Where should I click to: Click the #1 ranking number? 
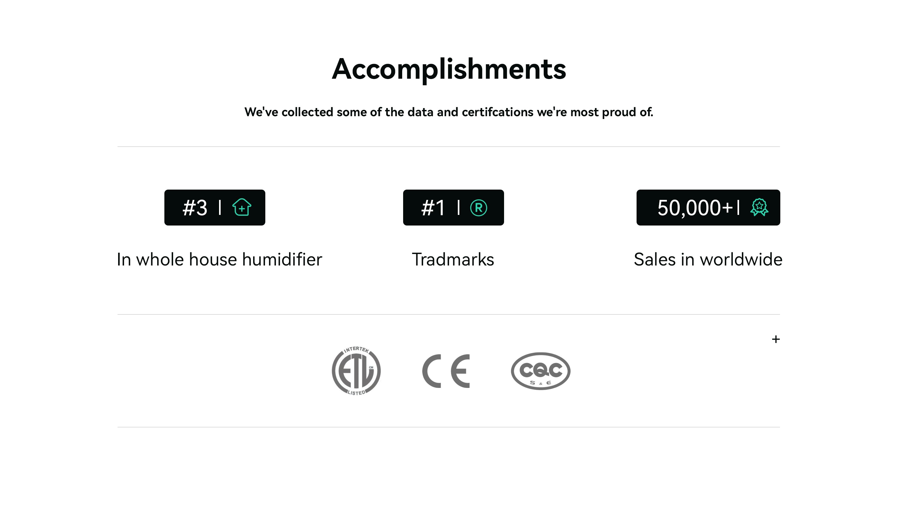(x=433, y=208)
